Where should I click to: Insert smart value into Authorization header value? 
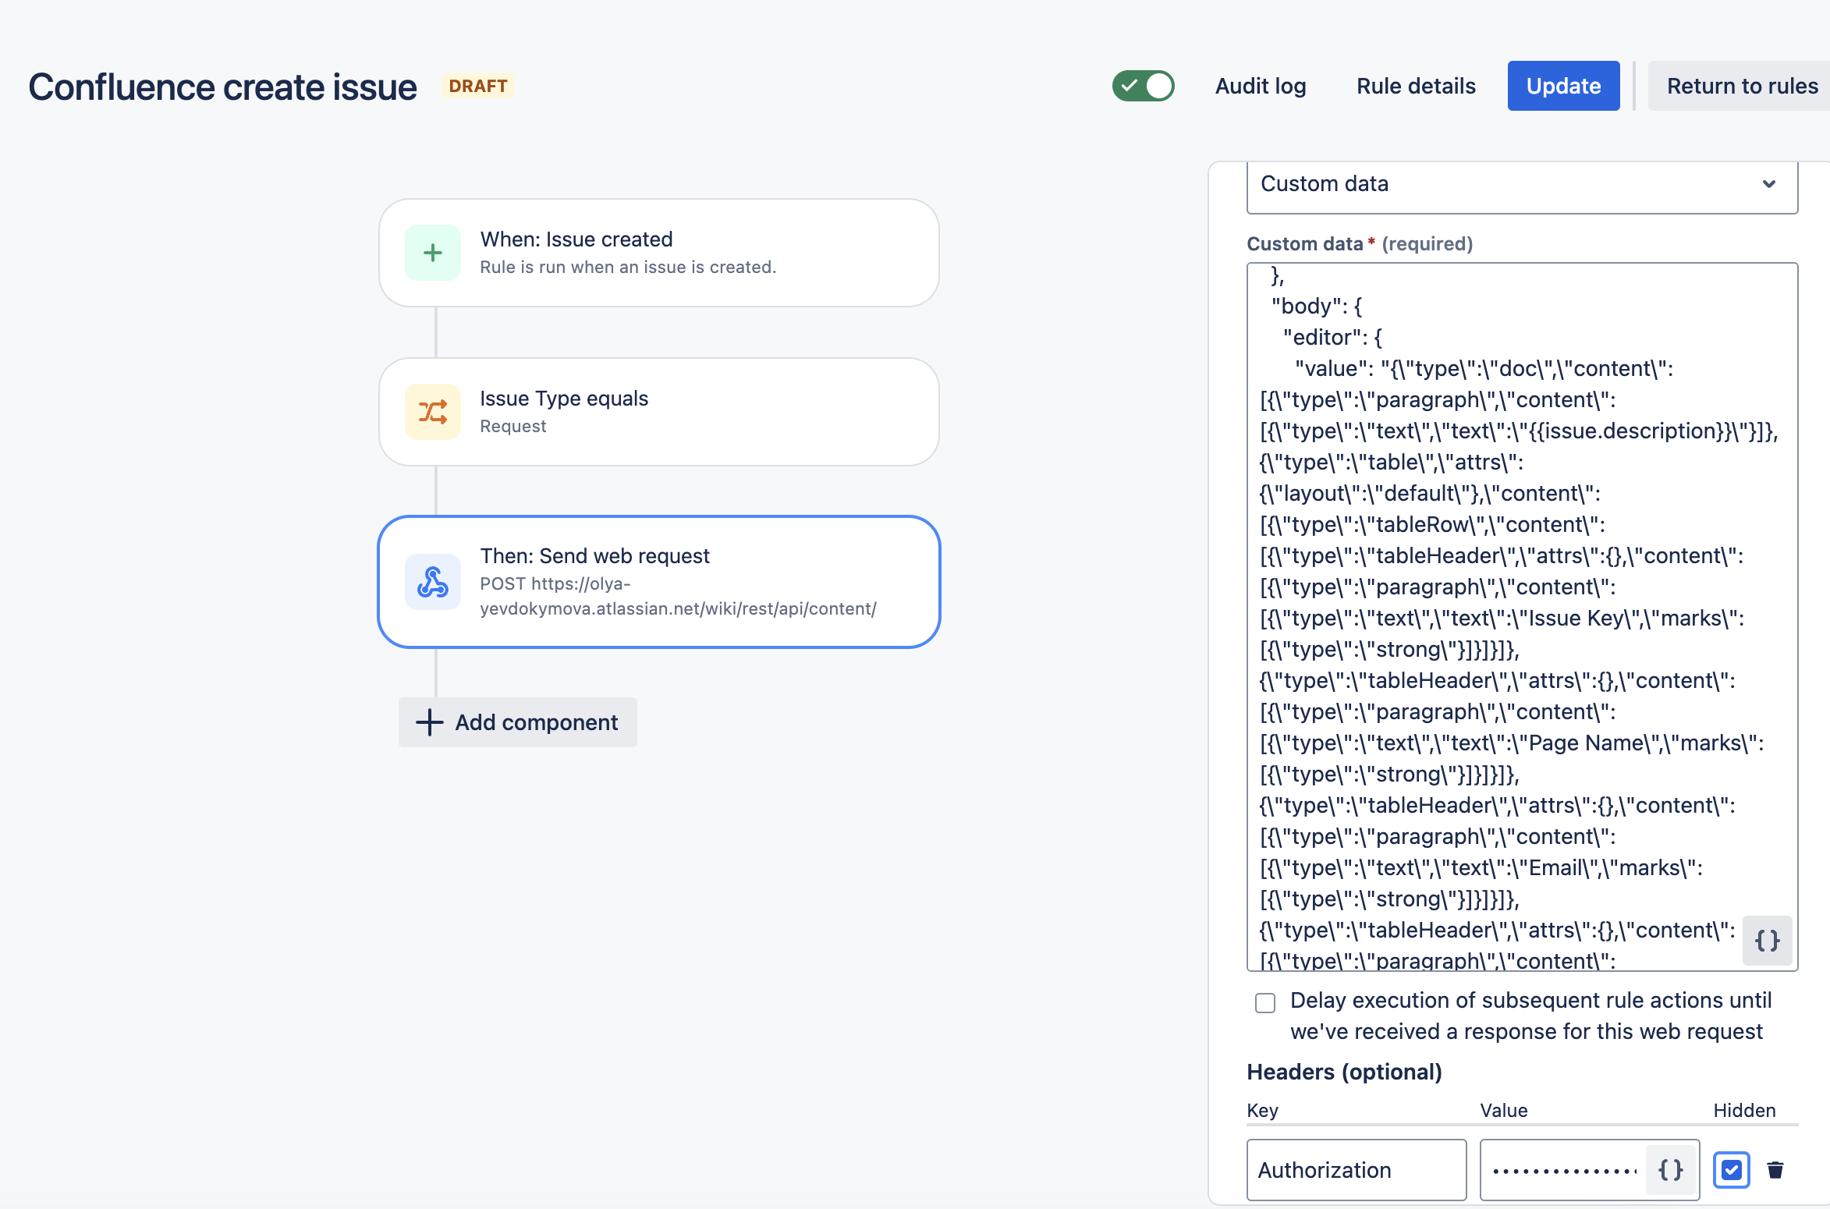1669,1169
